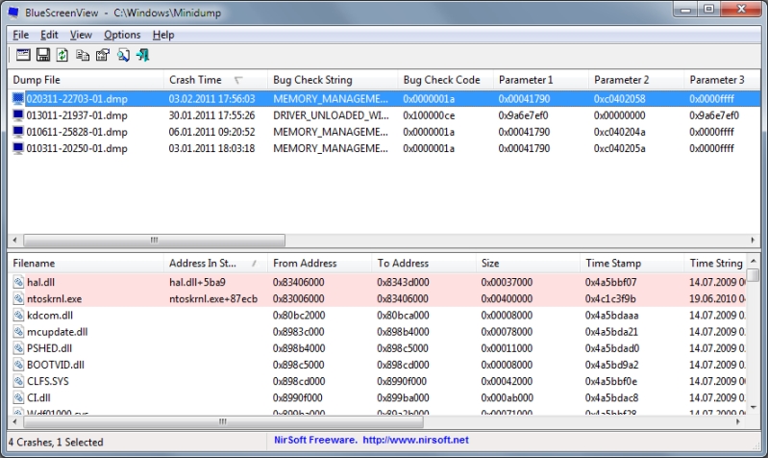The height and width of the screenshot is (458, 768).
Task: Sort lower pane by Filename header
Action: 86,264
